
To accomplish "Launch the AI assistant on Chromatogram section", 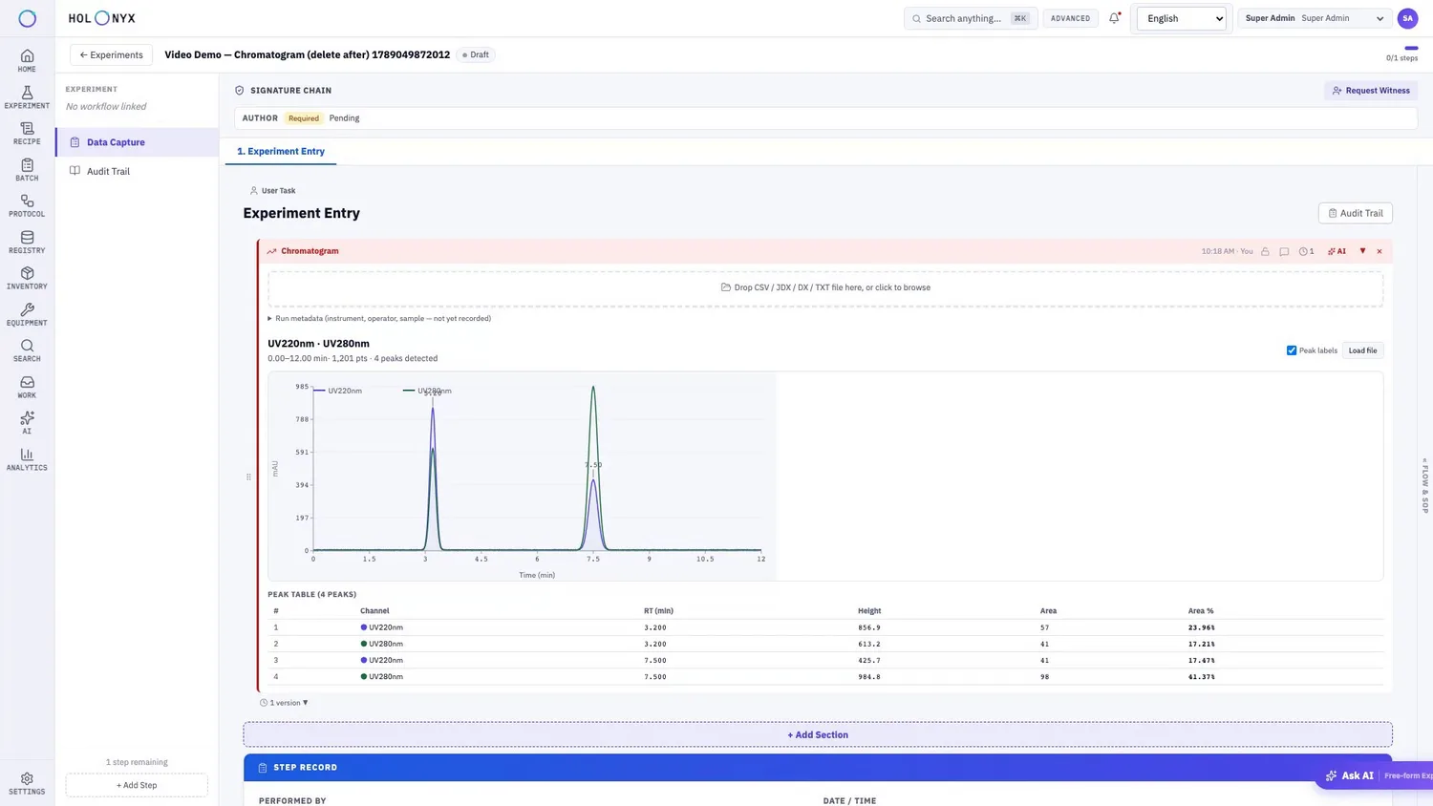I will click(1337, 251).
